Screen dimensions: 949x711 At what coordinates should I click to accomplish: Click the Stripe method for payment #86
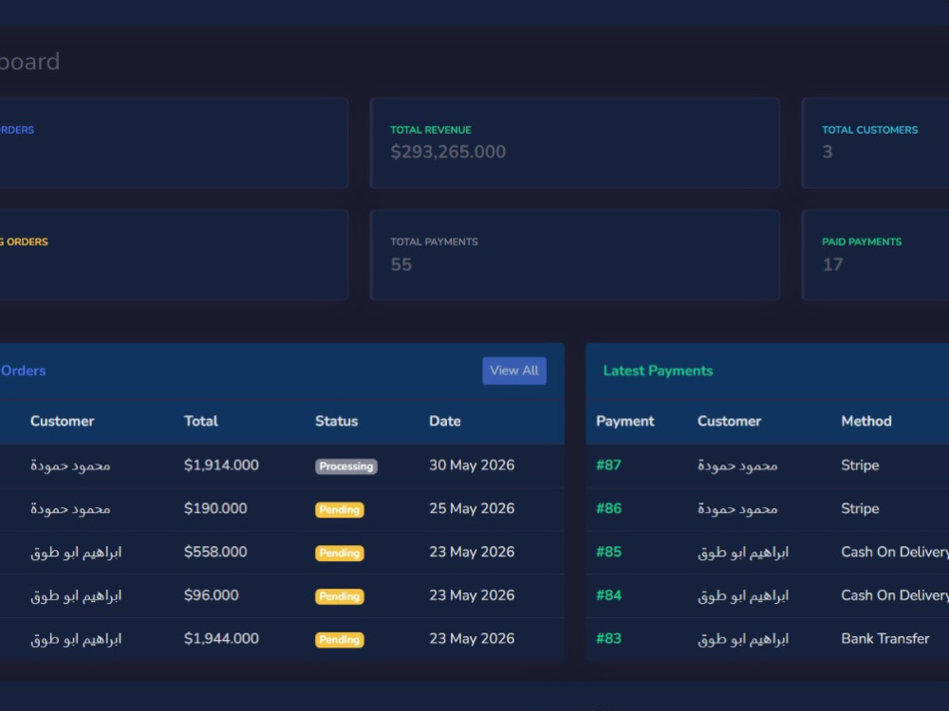pos(860,508)
